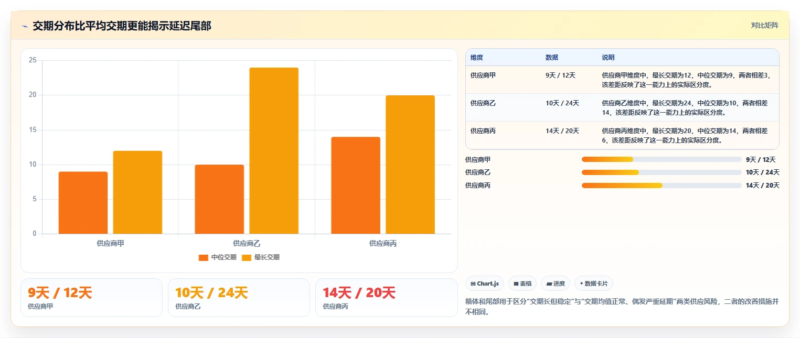800x338 pixels.
Task: Click the 中位交期 bar for 供应商甲
Action: tap(83, 203)
